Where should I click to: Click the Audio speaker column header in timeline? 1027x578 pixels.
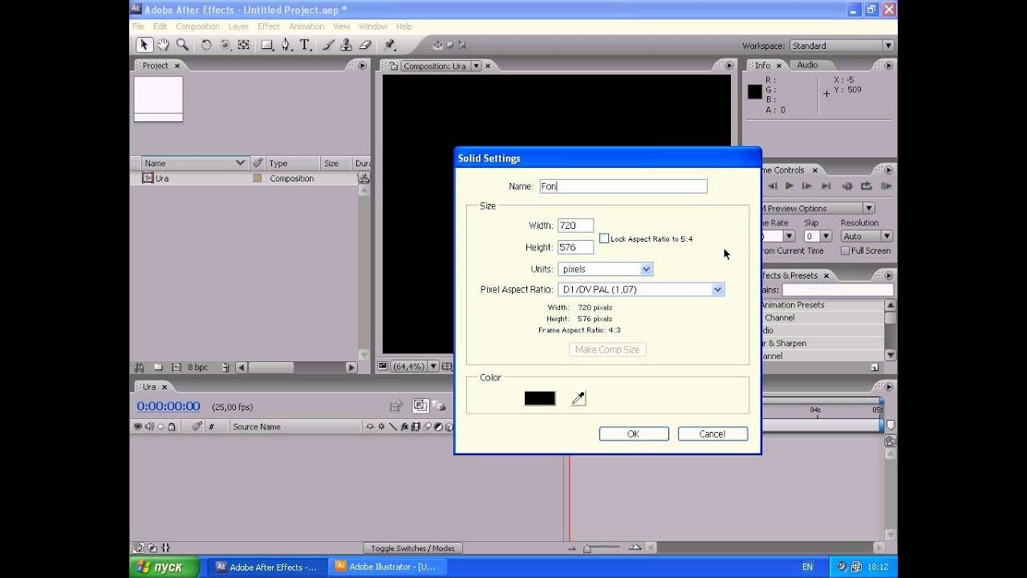(x=149, y=427)
